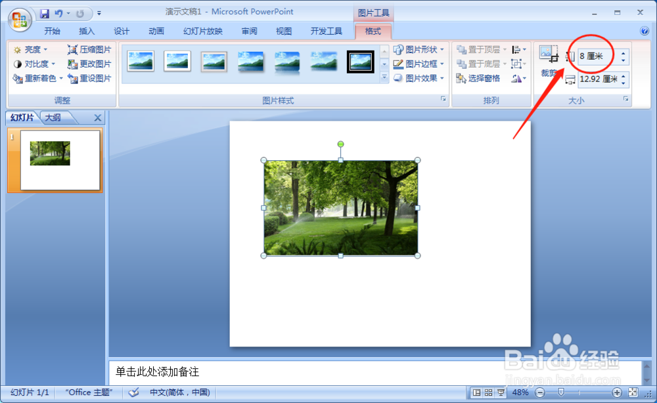Select slide 1 thumbnail

coord(60,160)
